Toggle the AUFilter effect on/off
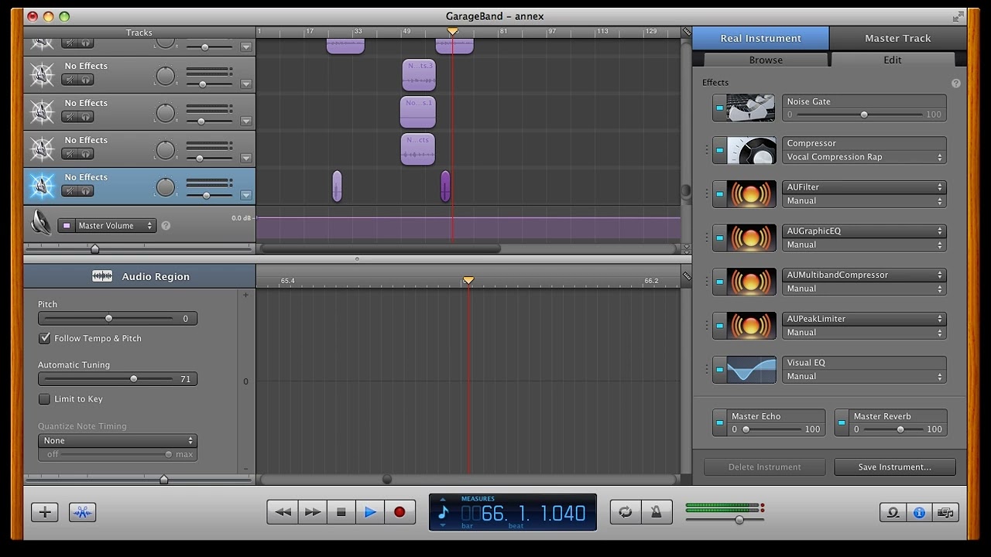 coord(719,194)
